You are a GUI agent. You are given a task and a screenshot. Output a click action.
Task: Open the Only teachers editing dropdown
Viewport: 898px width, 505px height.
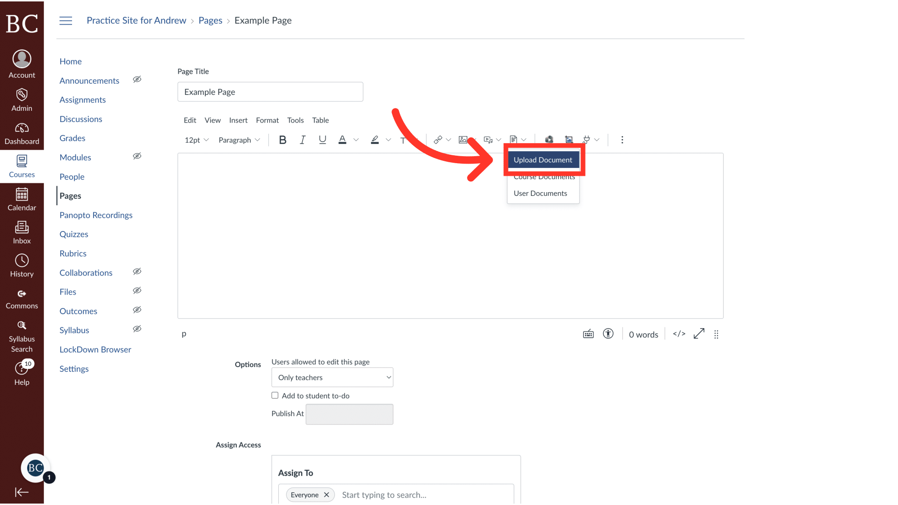(332, 377)
